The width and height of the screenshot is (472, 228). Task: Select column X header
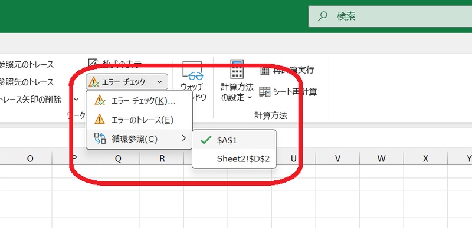(x=425, y=158)
